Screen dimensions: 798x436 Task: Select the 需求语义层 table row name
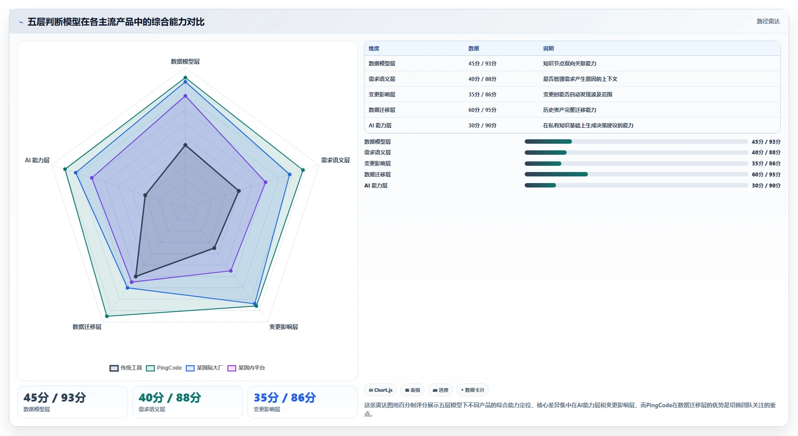(382, 79)
